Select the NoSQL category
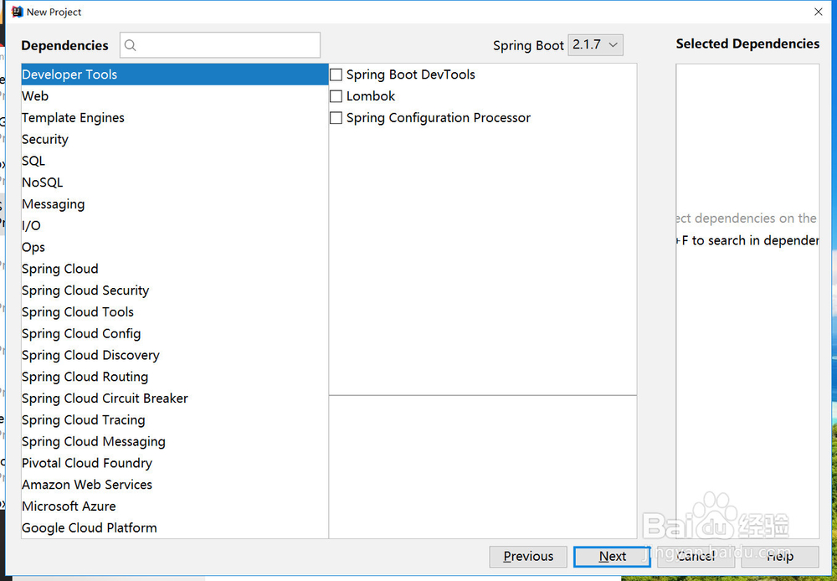 175,183
